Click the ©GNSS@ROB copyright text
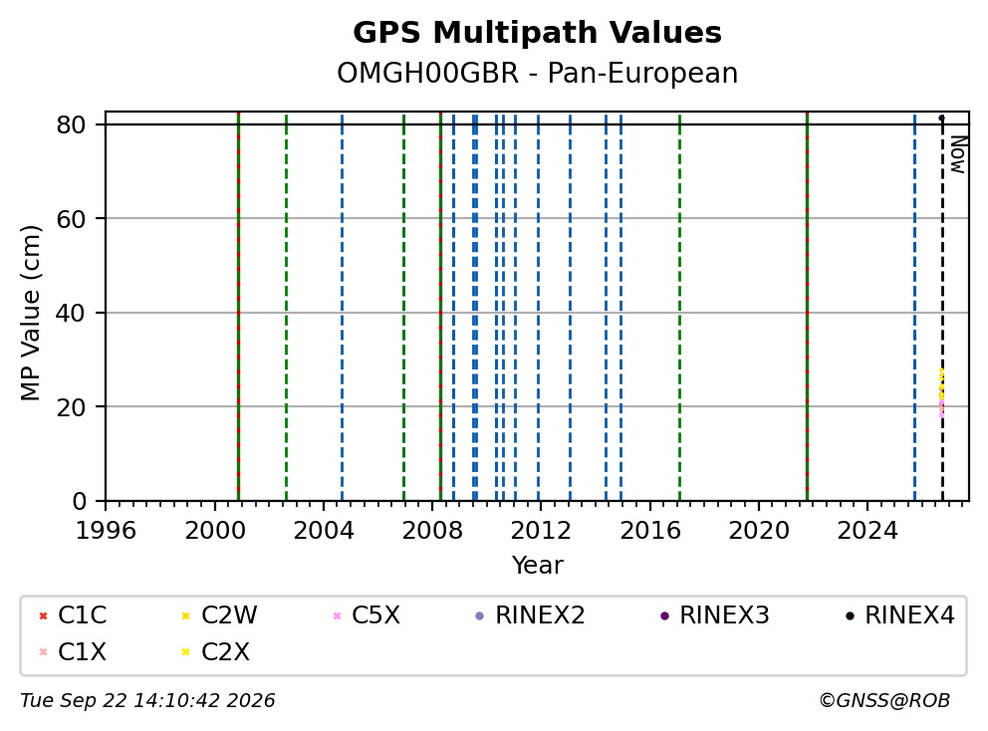988x731 pixels. tap(884, 700)
